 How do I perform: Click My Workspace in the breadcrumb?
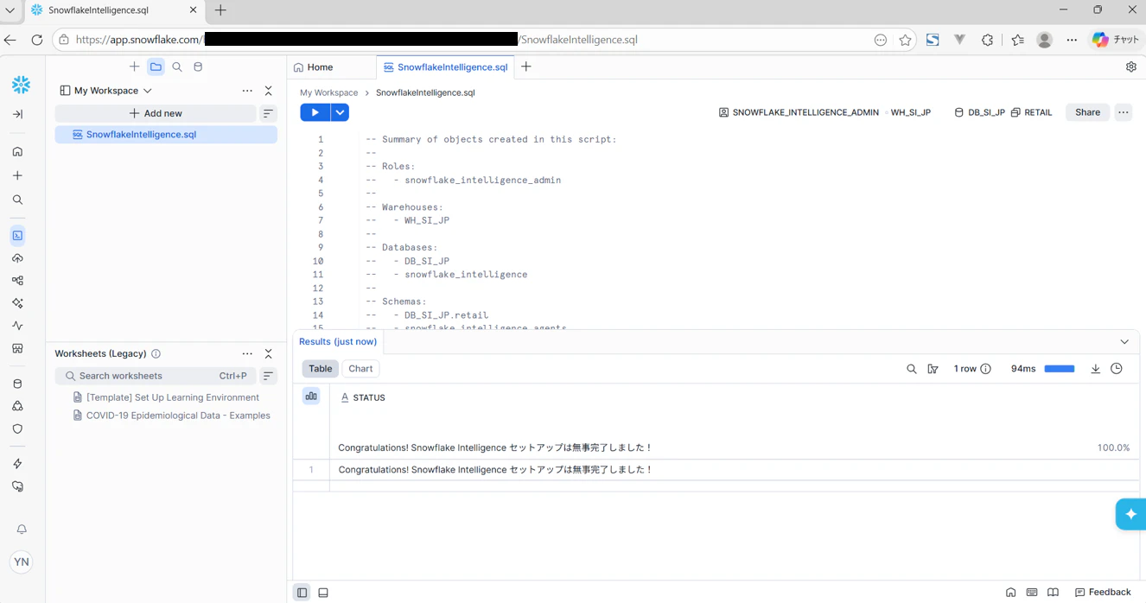point(328,92)
